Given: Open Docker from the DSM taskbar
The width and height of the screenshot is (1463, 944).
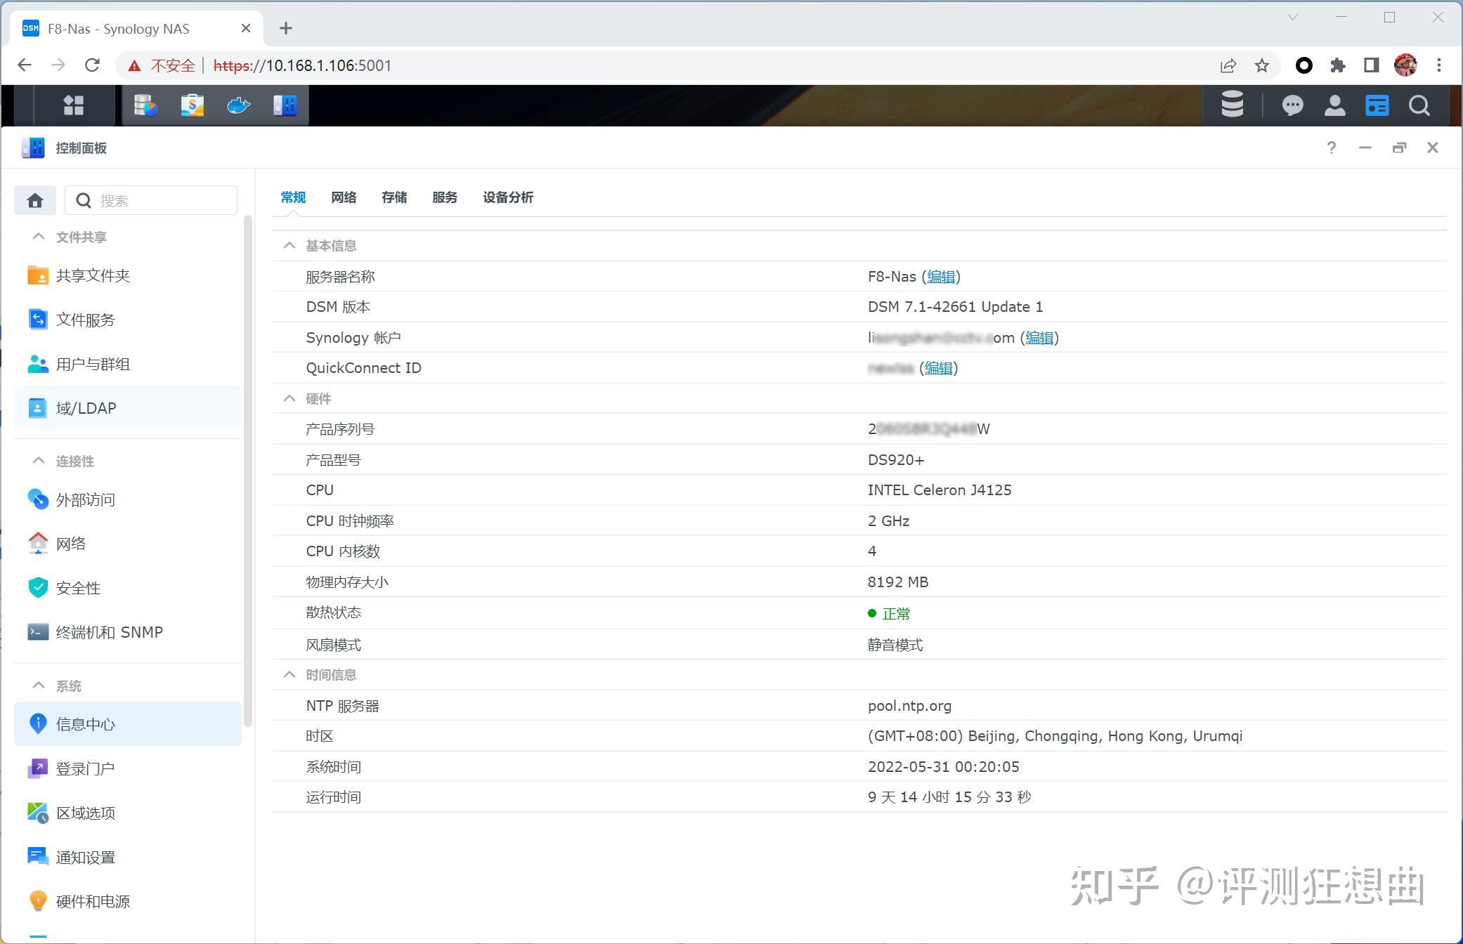Looking at the screenshot, I should click(x=238, y=105).
